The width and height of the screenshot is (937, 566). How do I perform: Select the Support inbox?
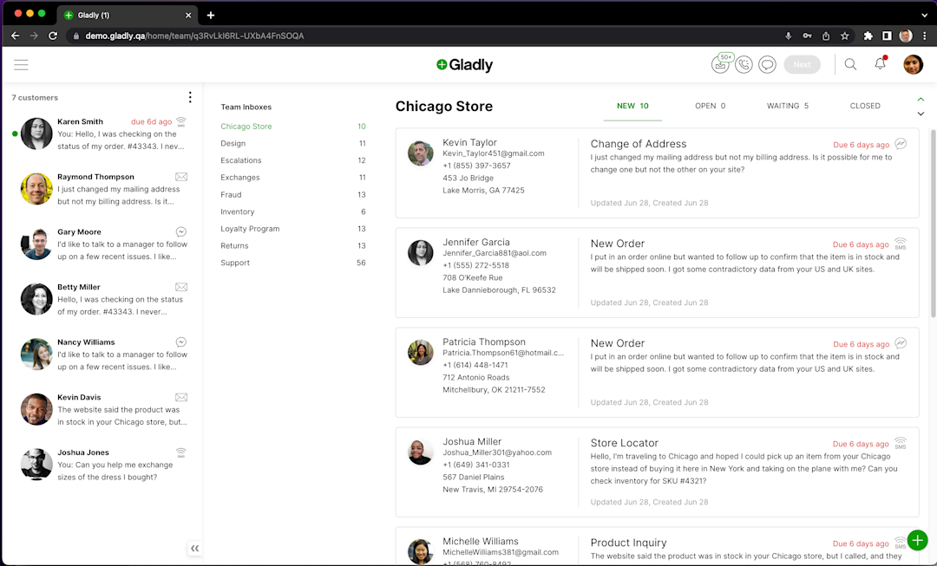point(293,263)
